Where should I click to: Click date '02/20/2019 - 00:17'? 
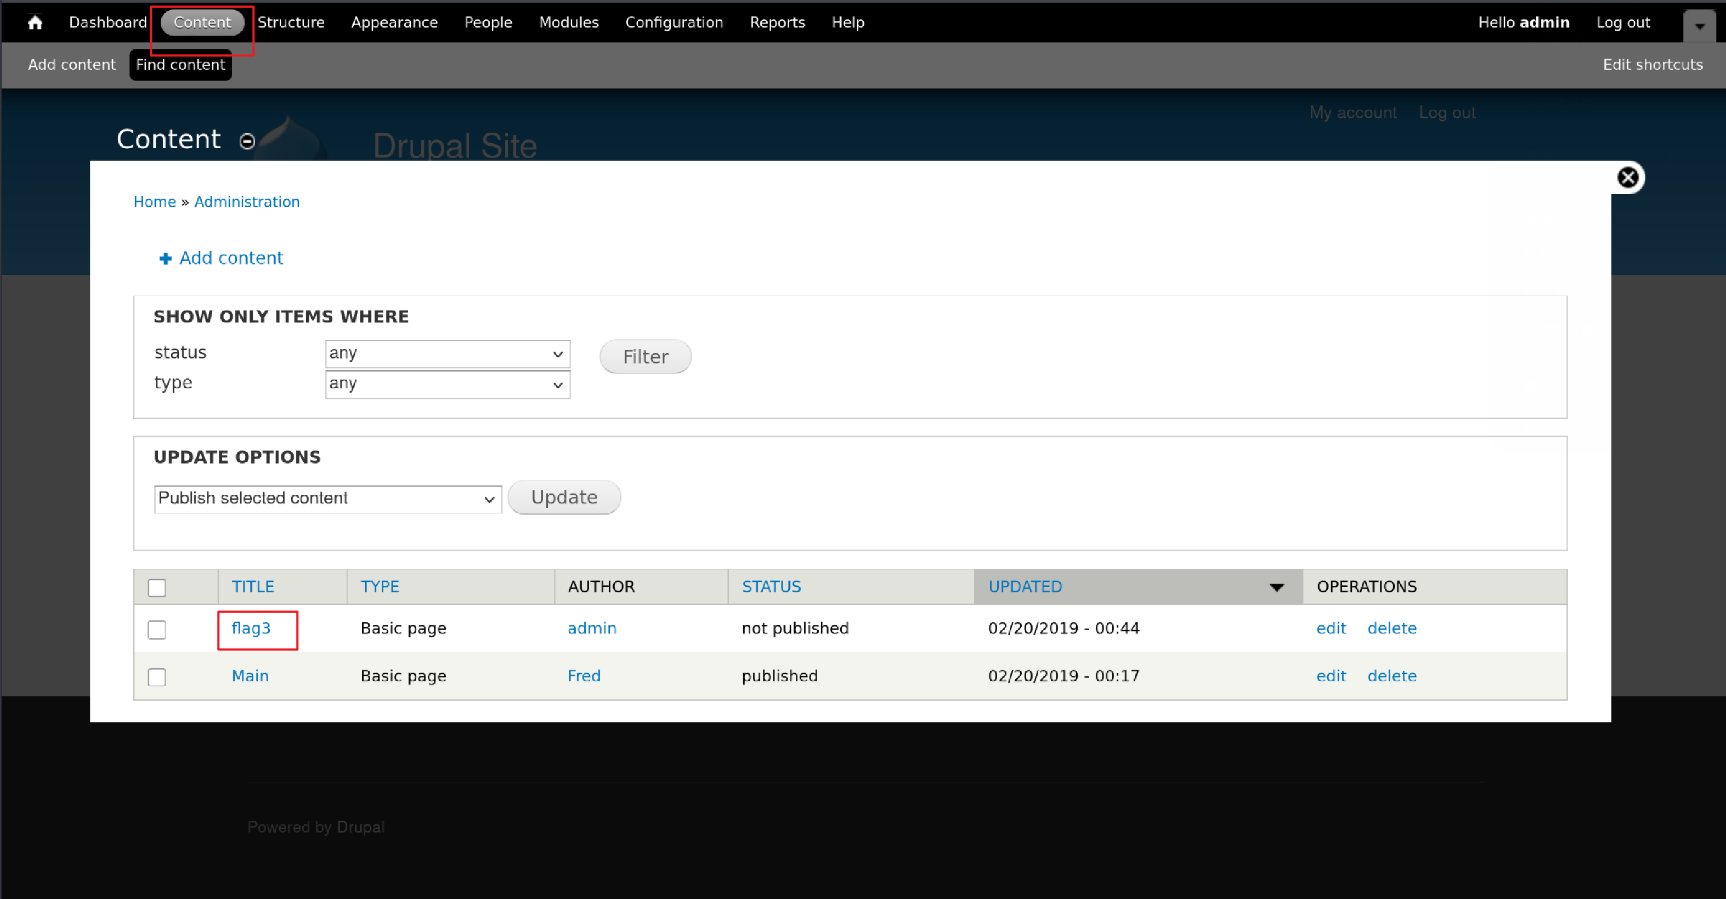[x=1064, y=677]
